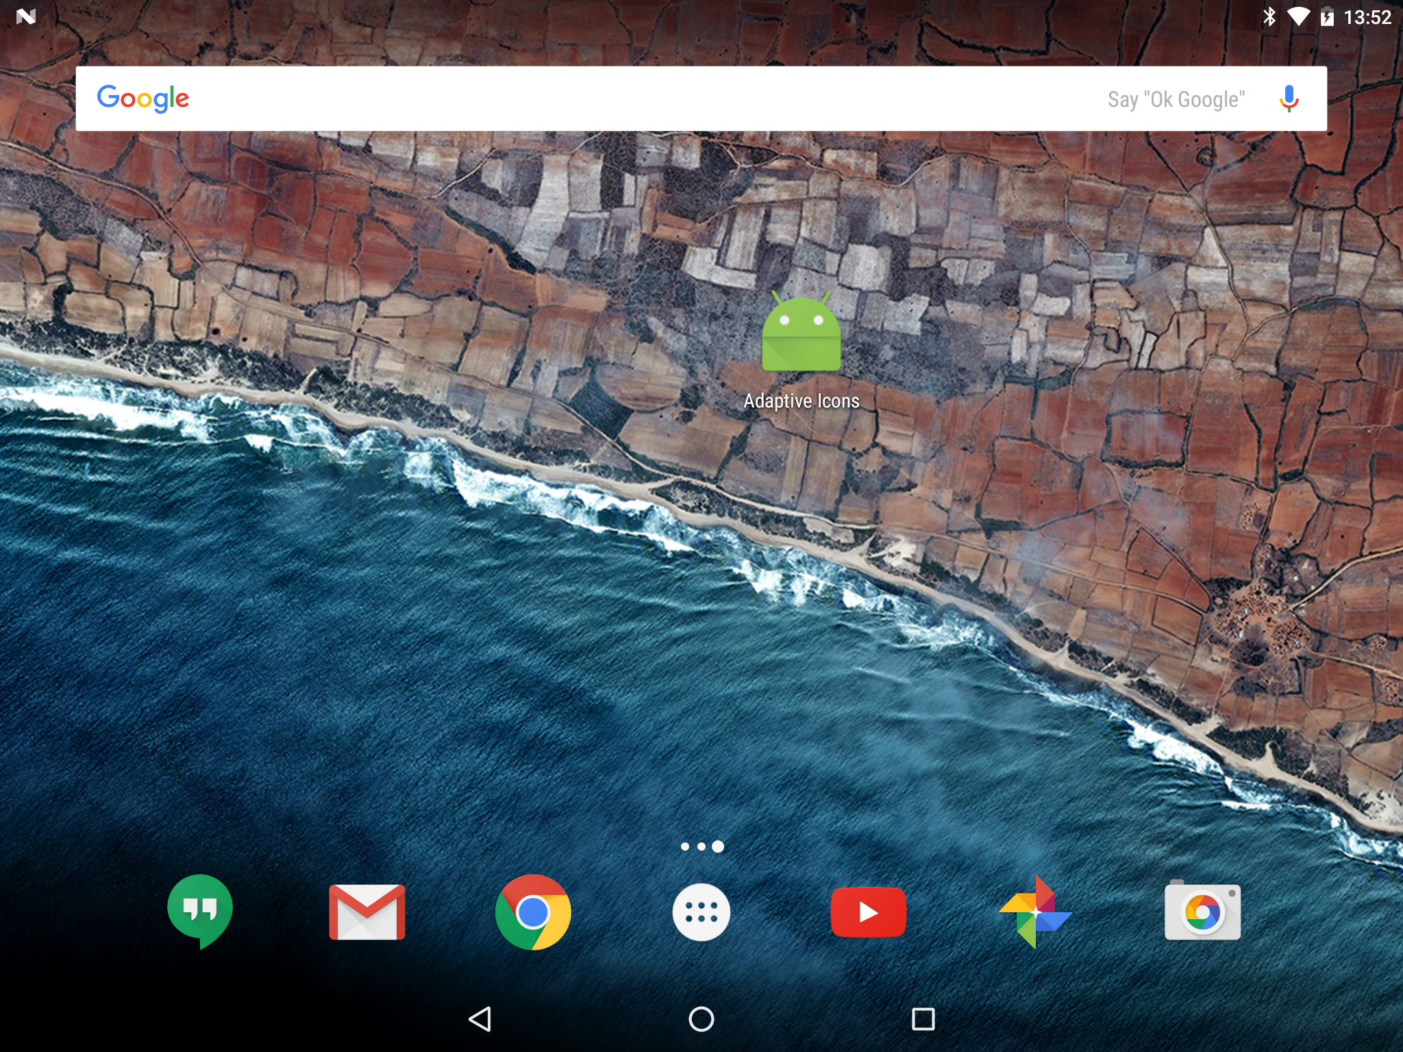
Task: Tap the battery charging icon
Action: [1327, 16]
